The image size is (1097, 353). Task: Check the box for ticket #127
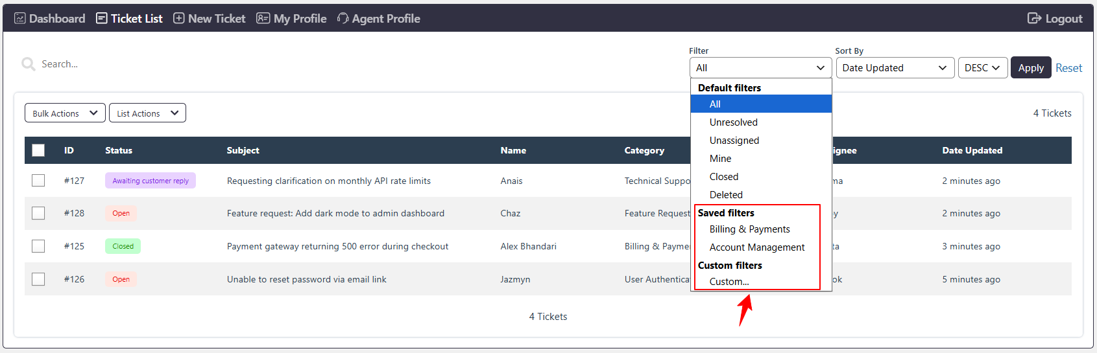(38, 180)
